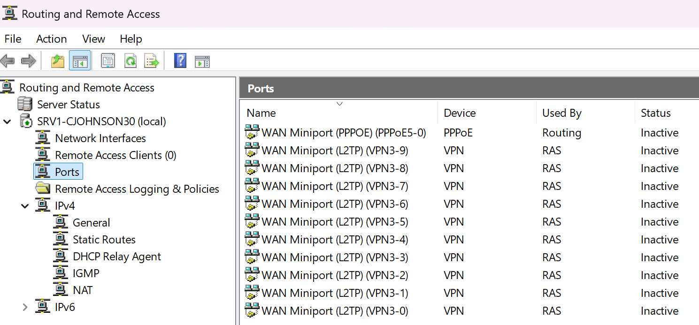Select the Network Interfaces node
This screenshot has height=325, width=699.
100,138
